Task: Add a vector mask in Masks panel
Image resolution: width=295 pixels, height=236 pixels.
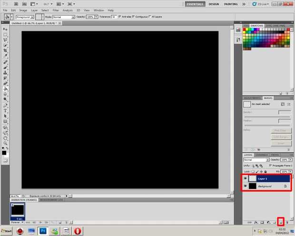Action: pos(289,104)
